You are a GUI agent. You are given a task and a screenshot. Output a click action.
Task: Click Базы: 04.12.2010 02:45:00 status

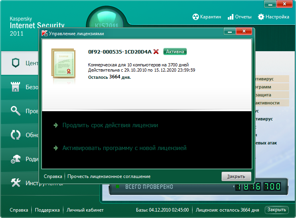pos(162,210)
